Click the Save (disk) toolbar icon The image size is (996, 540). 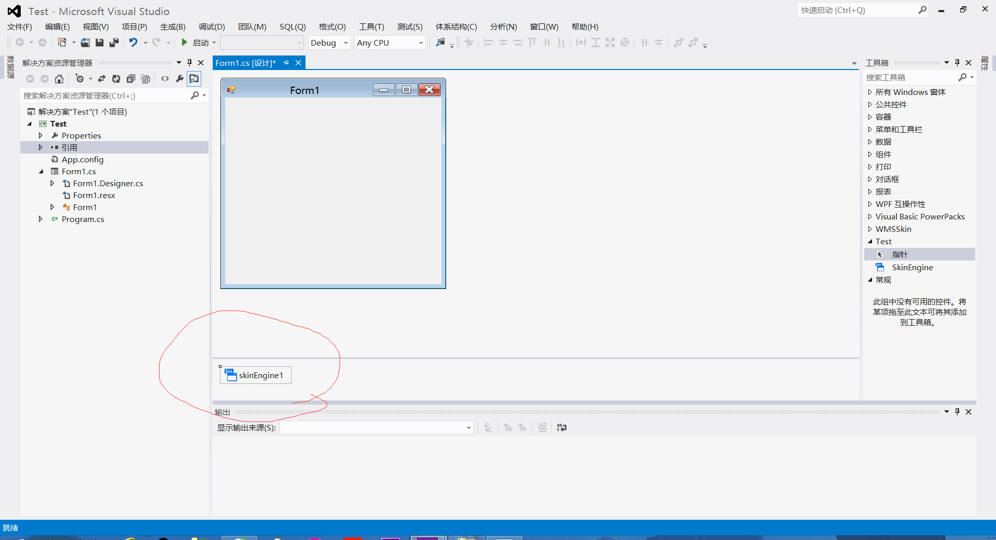coord(100,43)
